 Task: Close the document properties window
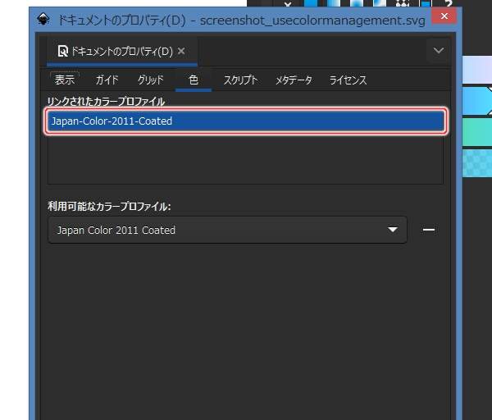(444, 16)
